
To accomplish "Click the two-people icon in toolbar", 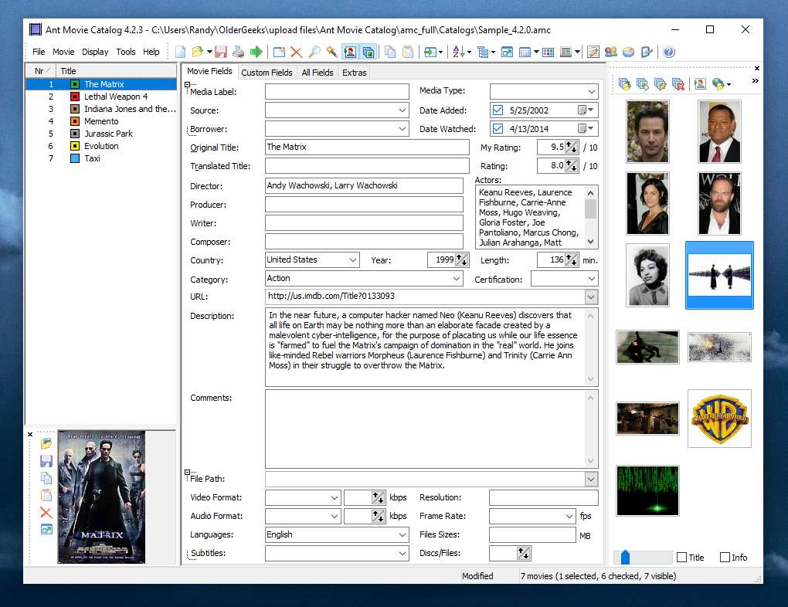I will tap(611, 52).
